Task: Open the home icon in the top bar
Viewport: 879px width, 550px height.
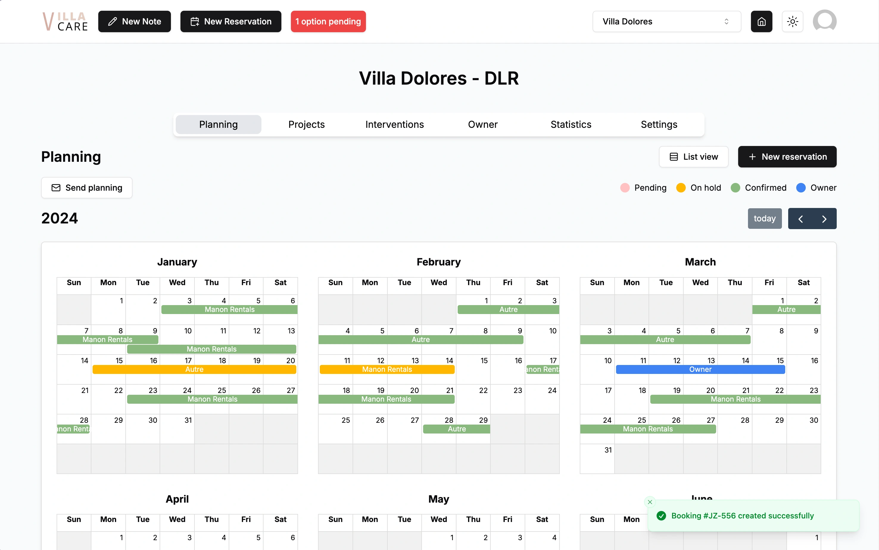Action: pyautogui.click(x=761, y=21)
